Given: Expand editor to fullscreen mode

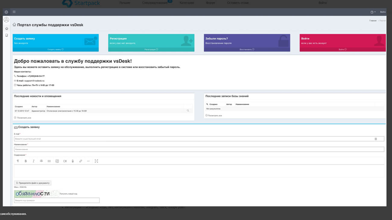Looking at the screenshot, I should click(x=96, y=161).
